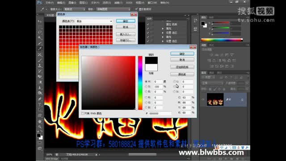This screenshot has height=161, width=286.
Task: Confirm color picker with 确定 button
Action: [182, 54]
